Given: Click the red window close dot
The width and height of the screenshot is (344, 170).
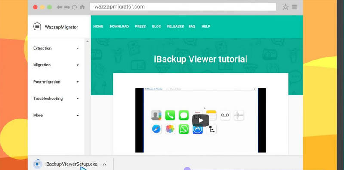Looking at the screenshot, I should coord(35,7).
